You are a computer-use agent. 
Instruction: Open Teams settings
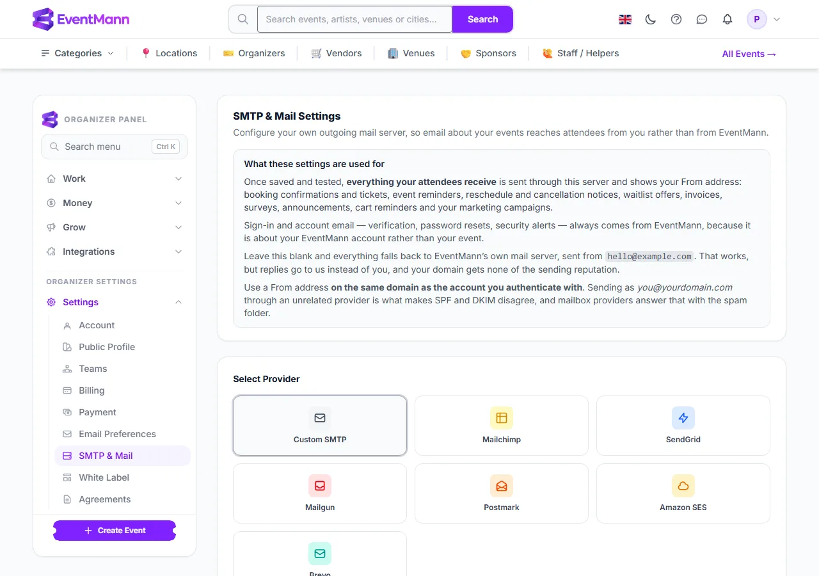pyautogui.click(x=123, y=369)
